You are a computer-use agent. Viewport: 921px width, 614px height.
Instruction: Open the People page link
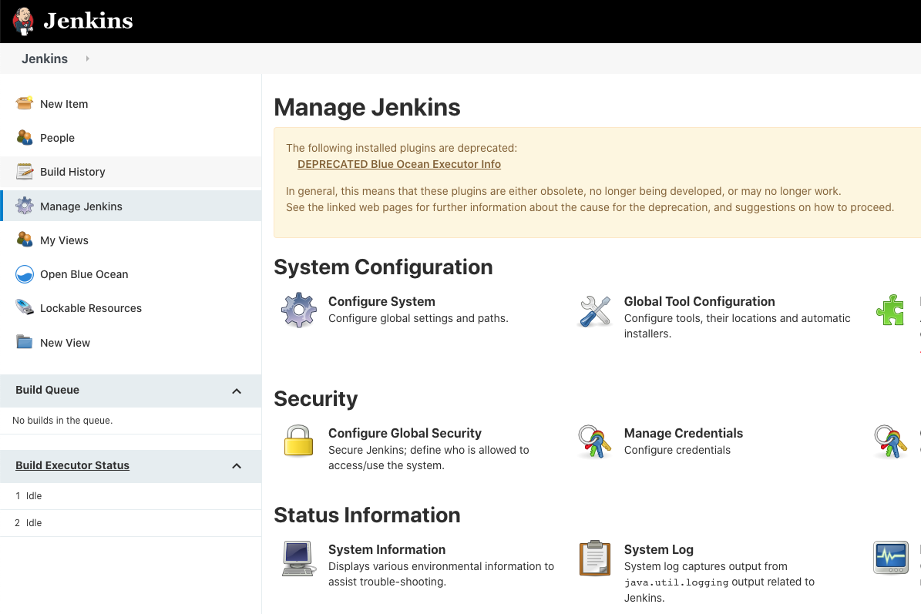tap(58, 138)
